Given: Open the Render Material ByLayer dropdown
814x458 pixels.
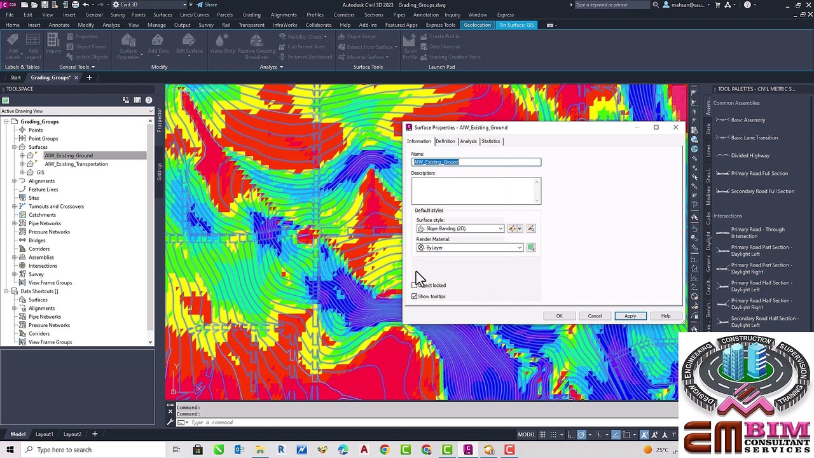Looking at the screenshot, I should click(520, 247).
